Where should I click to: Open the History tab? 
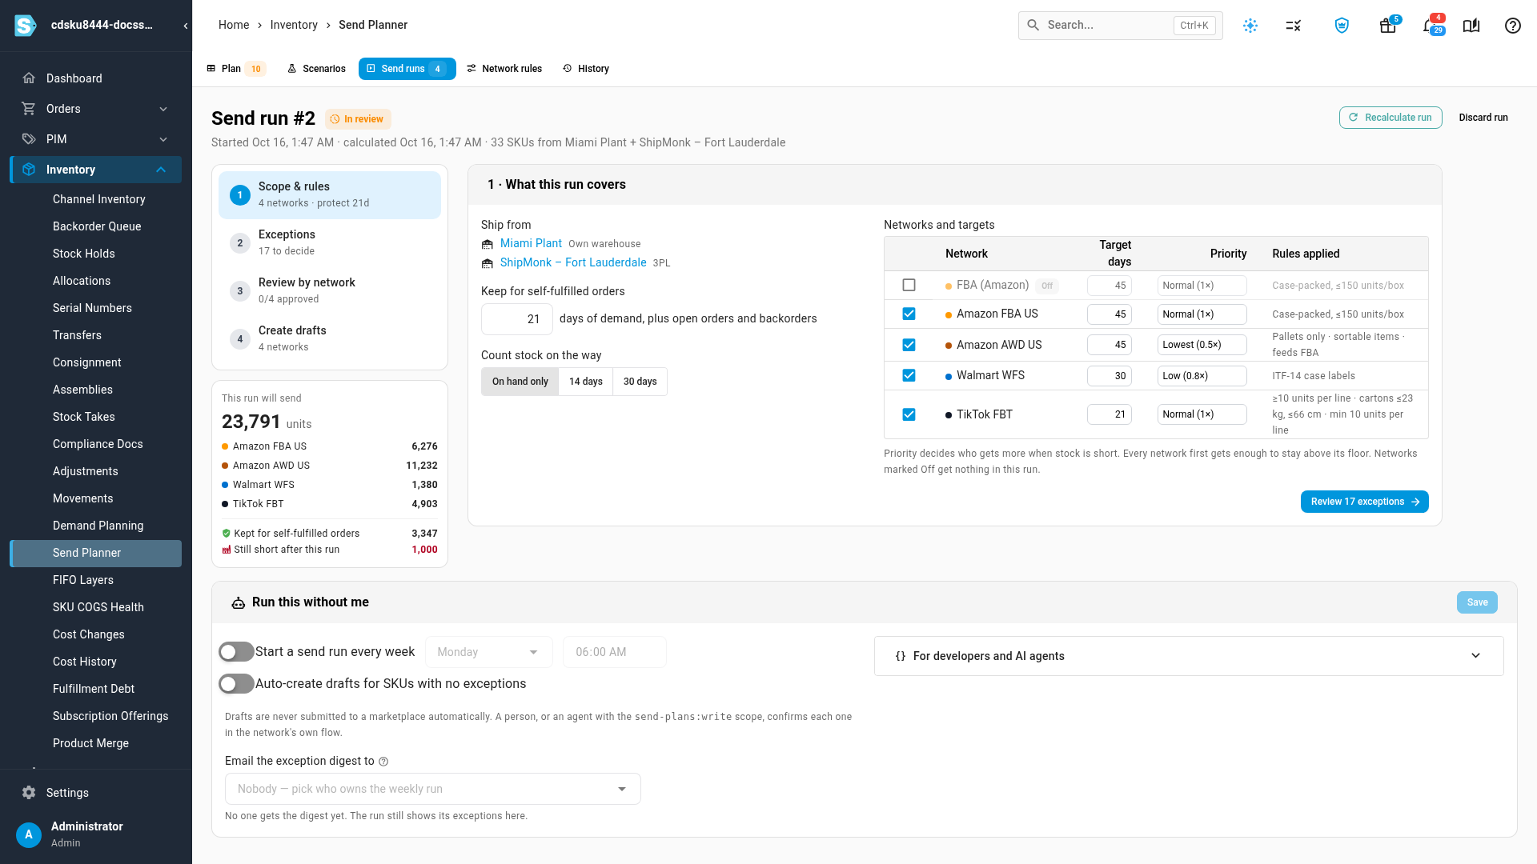click(x=586, y=69)
